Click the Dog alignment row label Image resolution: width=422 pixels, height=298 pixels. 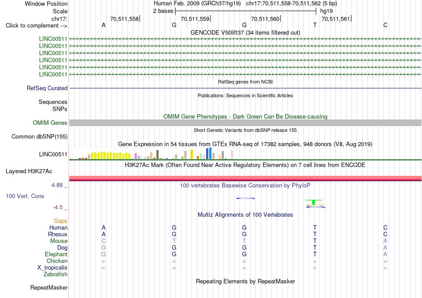click(x=63, y=248)
